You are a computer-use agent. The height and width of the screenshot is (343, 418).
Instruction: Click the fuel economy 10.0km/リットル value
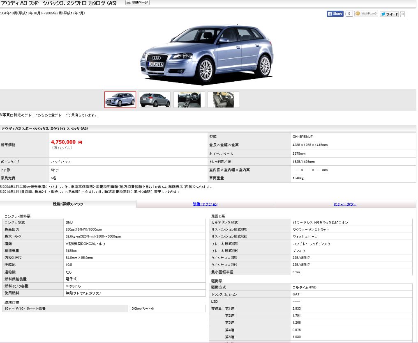pos(142,309)
